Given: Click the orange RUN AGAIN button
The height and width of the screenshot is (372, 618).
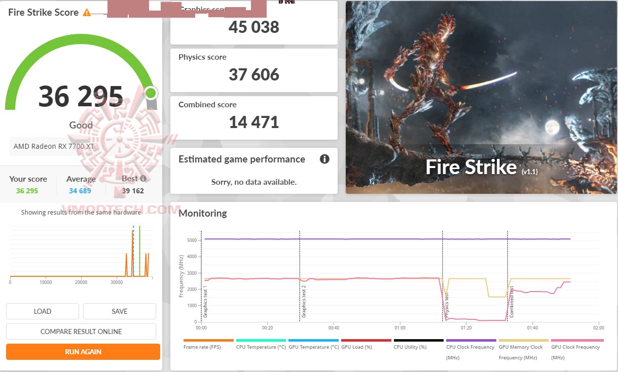Looking at the screenshot, I should (83, 352).
